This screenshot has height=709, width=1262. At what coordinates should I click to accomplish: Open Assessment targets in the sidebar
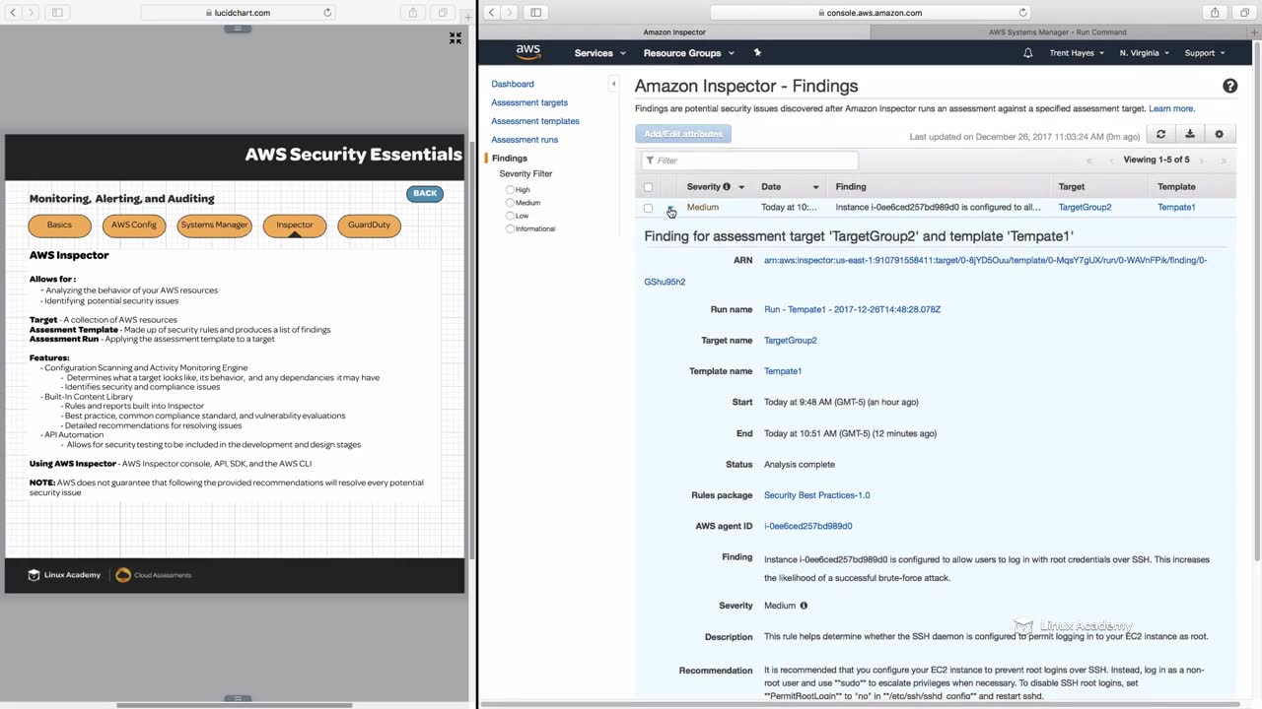[x=529, y=102]
